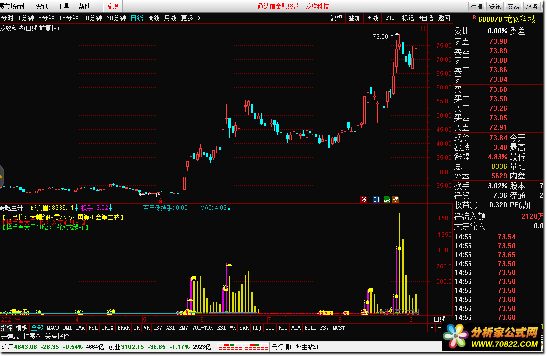Switch to CCI indicator

pos(270,328)
